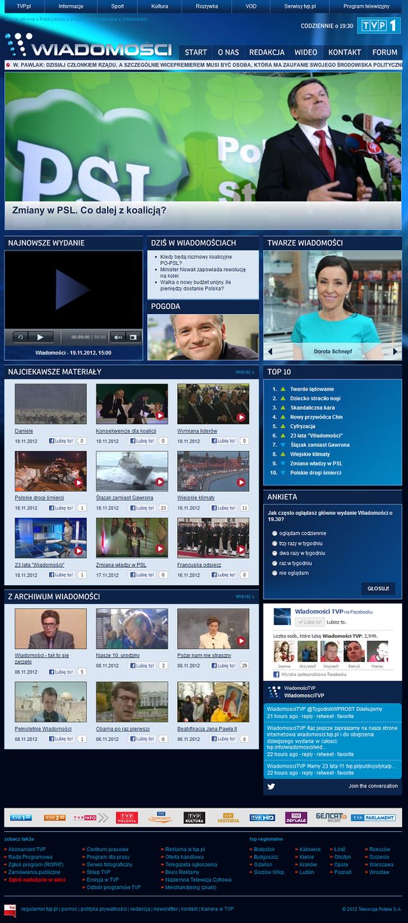The width and height of the screenshot is (408, 923).
Task: Open the 'Obama po raz pierwszy' thumbnail
Action: coord(132,702)
